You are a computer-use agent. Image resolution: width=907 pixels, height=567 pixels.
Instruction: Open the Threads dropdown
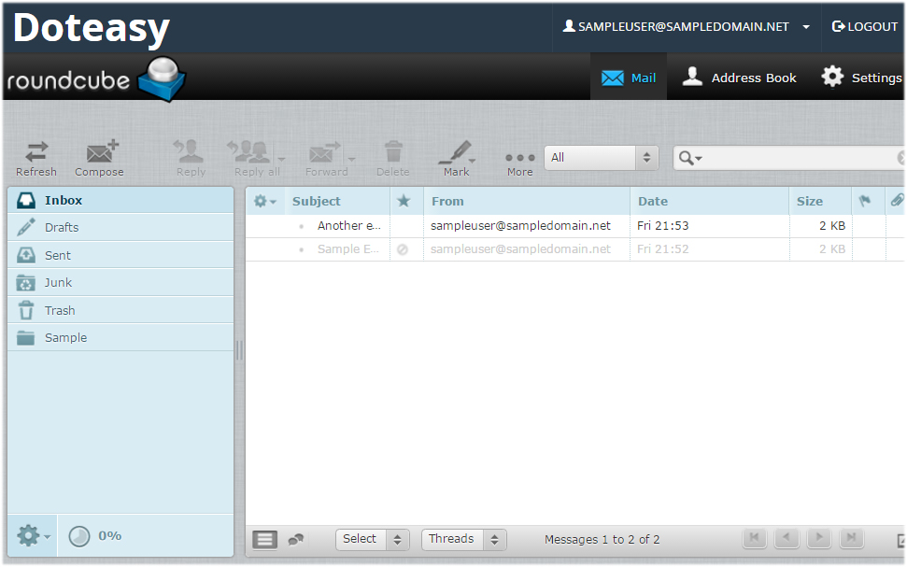click(x=464, y=540)
